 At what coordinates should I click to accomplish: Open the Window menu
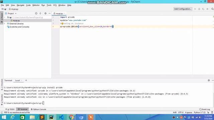[x=62, y=5]
